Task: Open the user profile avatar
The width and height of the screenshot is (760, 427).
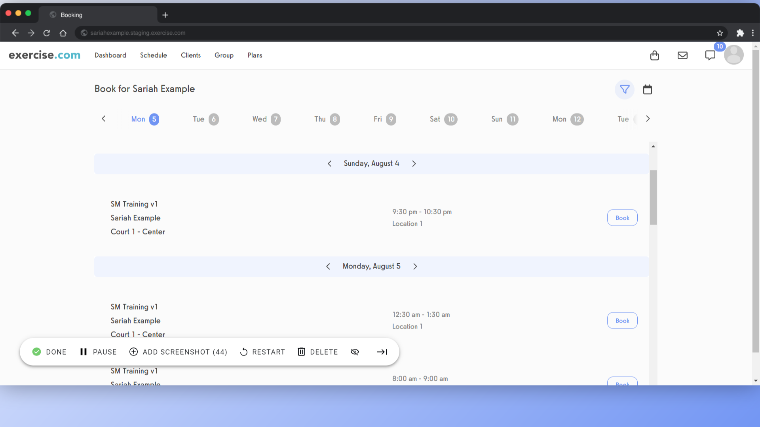Action: coord(734,55)
